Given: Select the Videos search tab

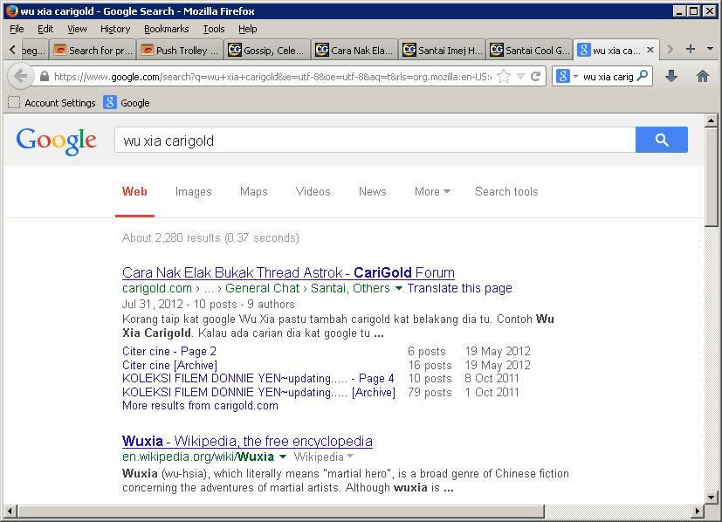Looking at the screenshot, I should point(313,191).
